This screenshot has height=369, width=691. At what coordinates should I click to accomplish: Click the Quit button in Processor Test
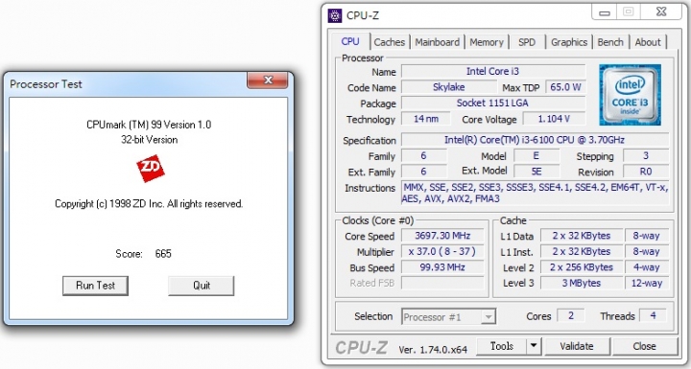pyautogui.click(x=201, y=286)
